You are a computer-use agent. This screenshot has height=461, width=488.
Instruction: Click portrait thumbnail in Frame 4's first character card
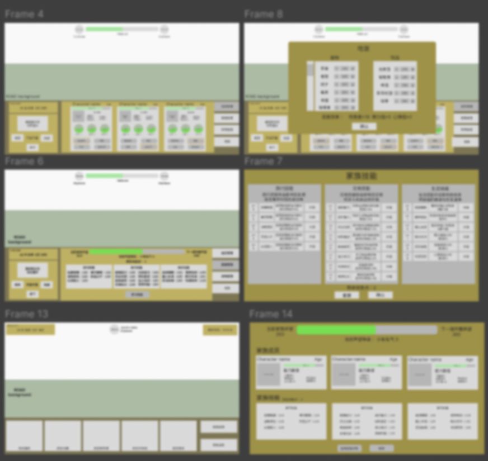(x=78, y=117)
